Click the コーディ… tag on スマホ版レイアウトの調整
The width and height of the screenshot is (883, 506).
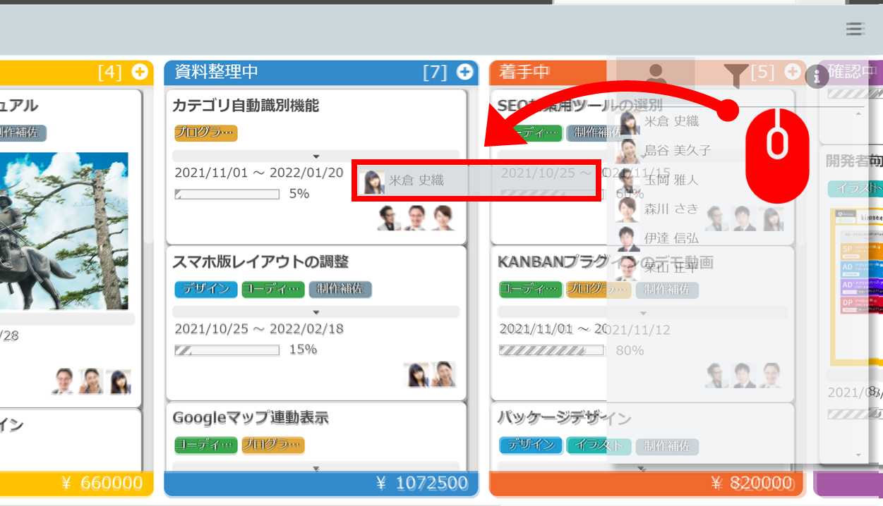click(273, 289)
